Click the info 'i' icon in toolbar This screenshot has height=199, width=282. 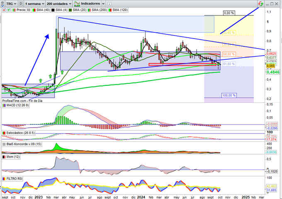click(109, 4)
